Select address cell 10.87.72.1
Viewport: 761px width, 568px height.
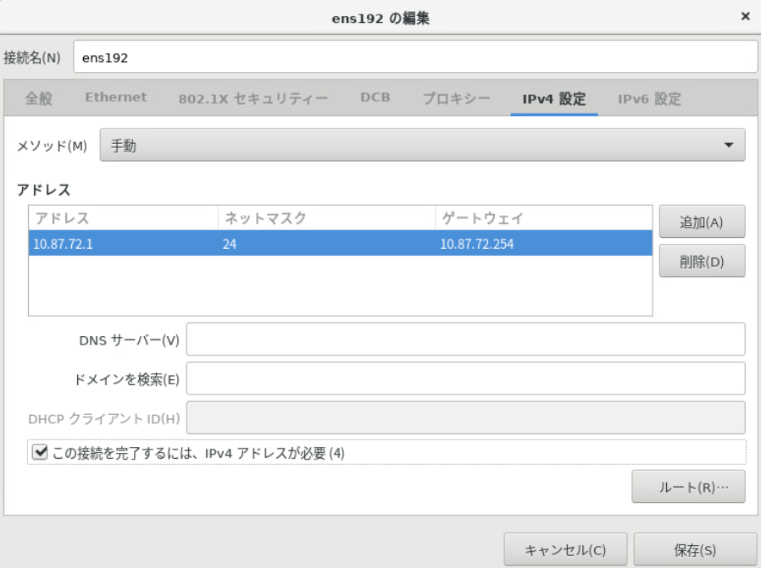point(123,243)
